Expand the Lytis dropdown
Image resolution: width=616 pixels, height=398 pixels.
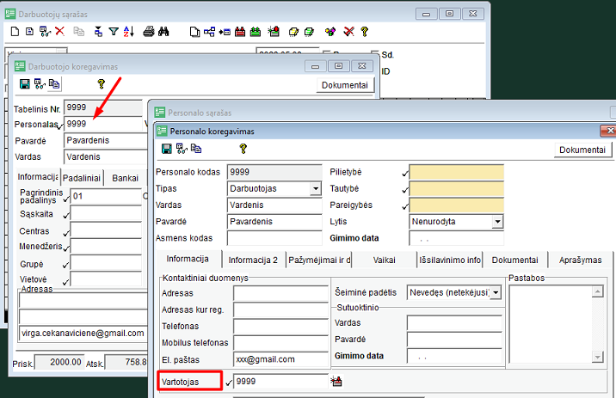[496, 221]
